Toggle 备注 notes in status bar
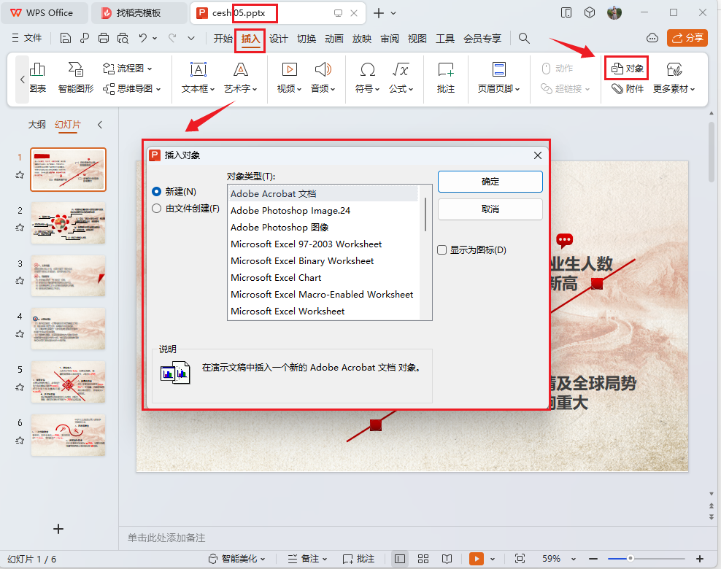721x569 pixels. [x=307, y=559]
